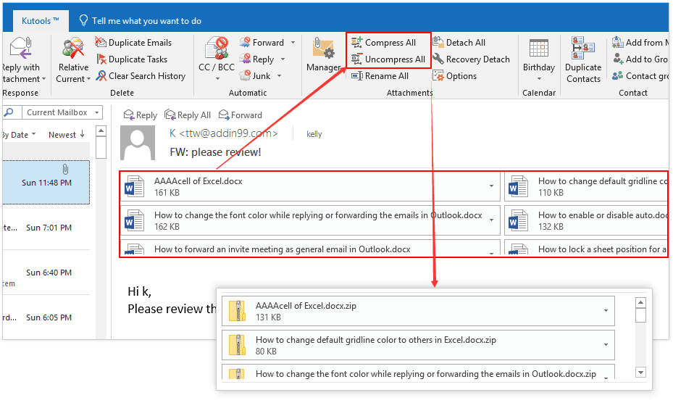This screenshot has height=403, width=673.
Task: Clear Search History button
Action: tap(141, 75)
